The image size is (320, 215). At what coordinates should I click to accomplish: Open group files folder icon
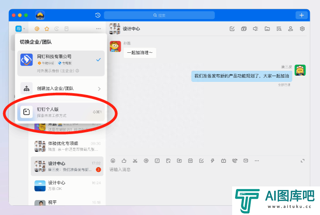(x=267, y=29)
